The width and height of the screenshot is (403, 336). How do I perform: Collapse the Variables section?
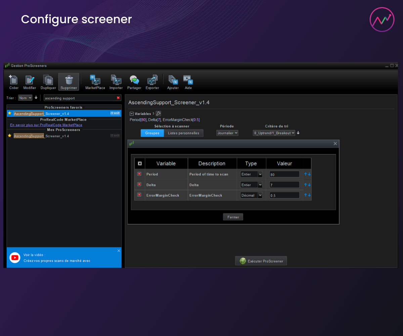132,114
